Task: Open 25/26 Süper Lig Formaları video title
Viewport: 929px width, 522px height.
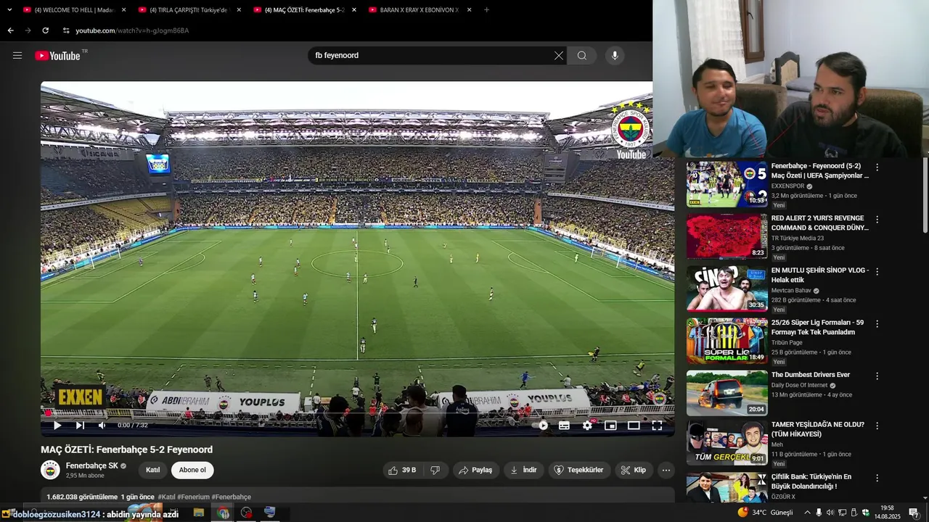Action: pyautogui.click(x=817, y=327)
